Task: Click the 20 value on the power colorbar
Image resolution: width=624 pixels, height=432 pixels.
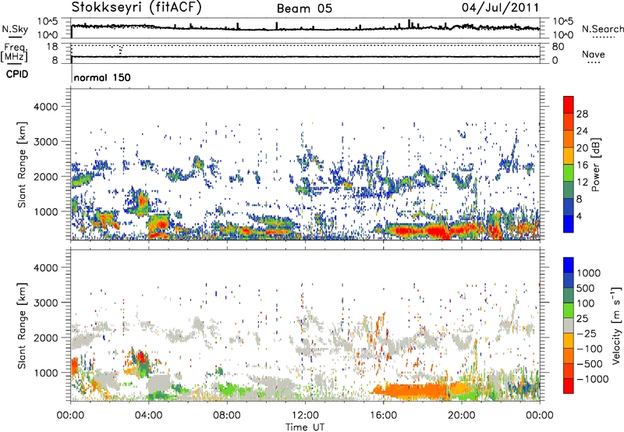Action: tap(582, 148)
